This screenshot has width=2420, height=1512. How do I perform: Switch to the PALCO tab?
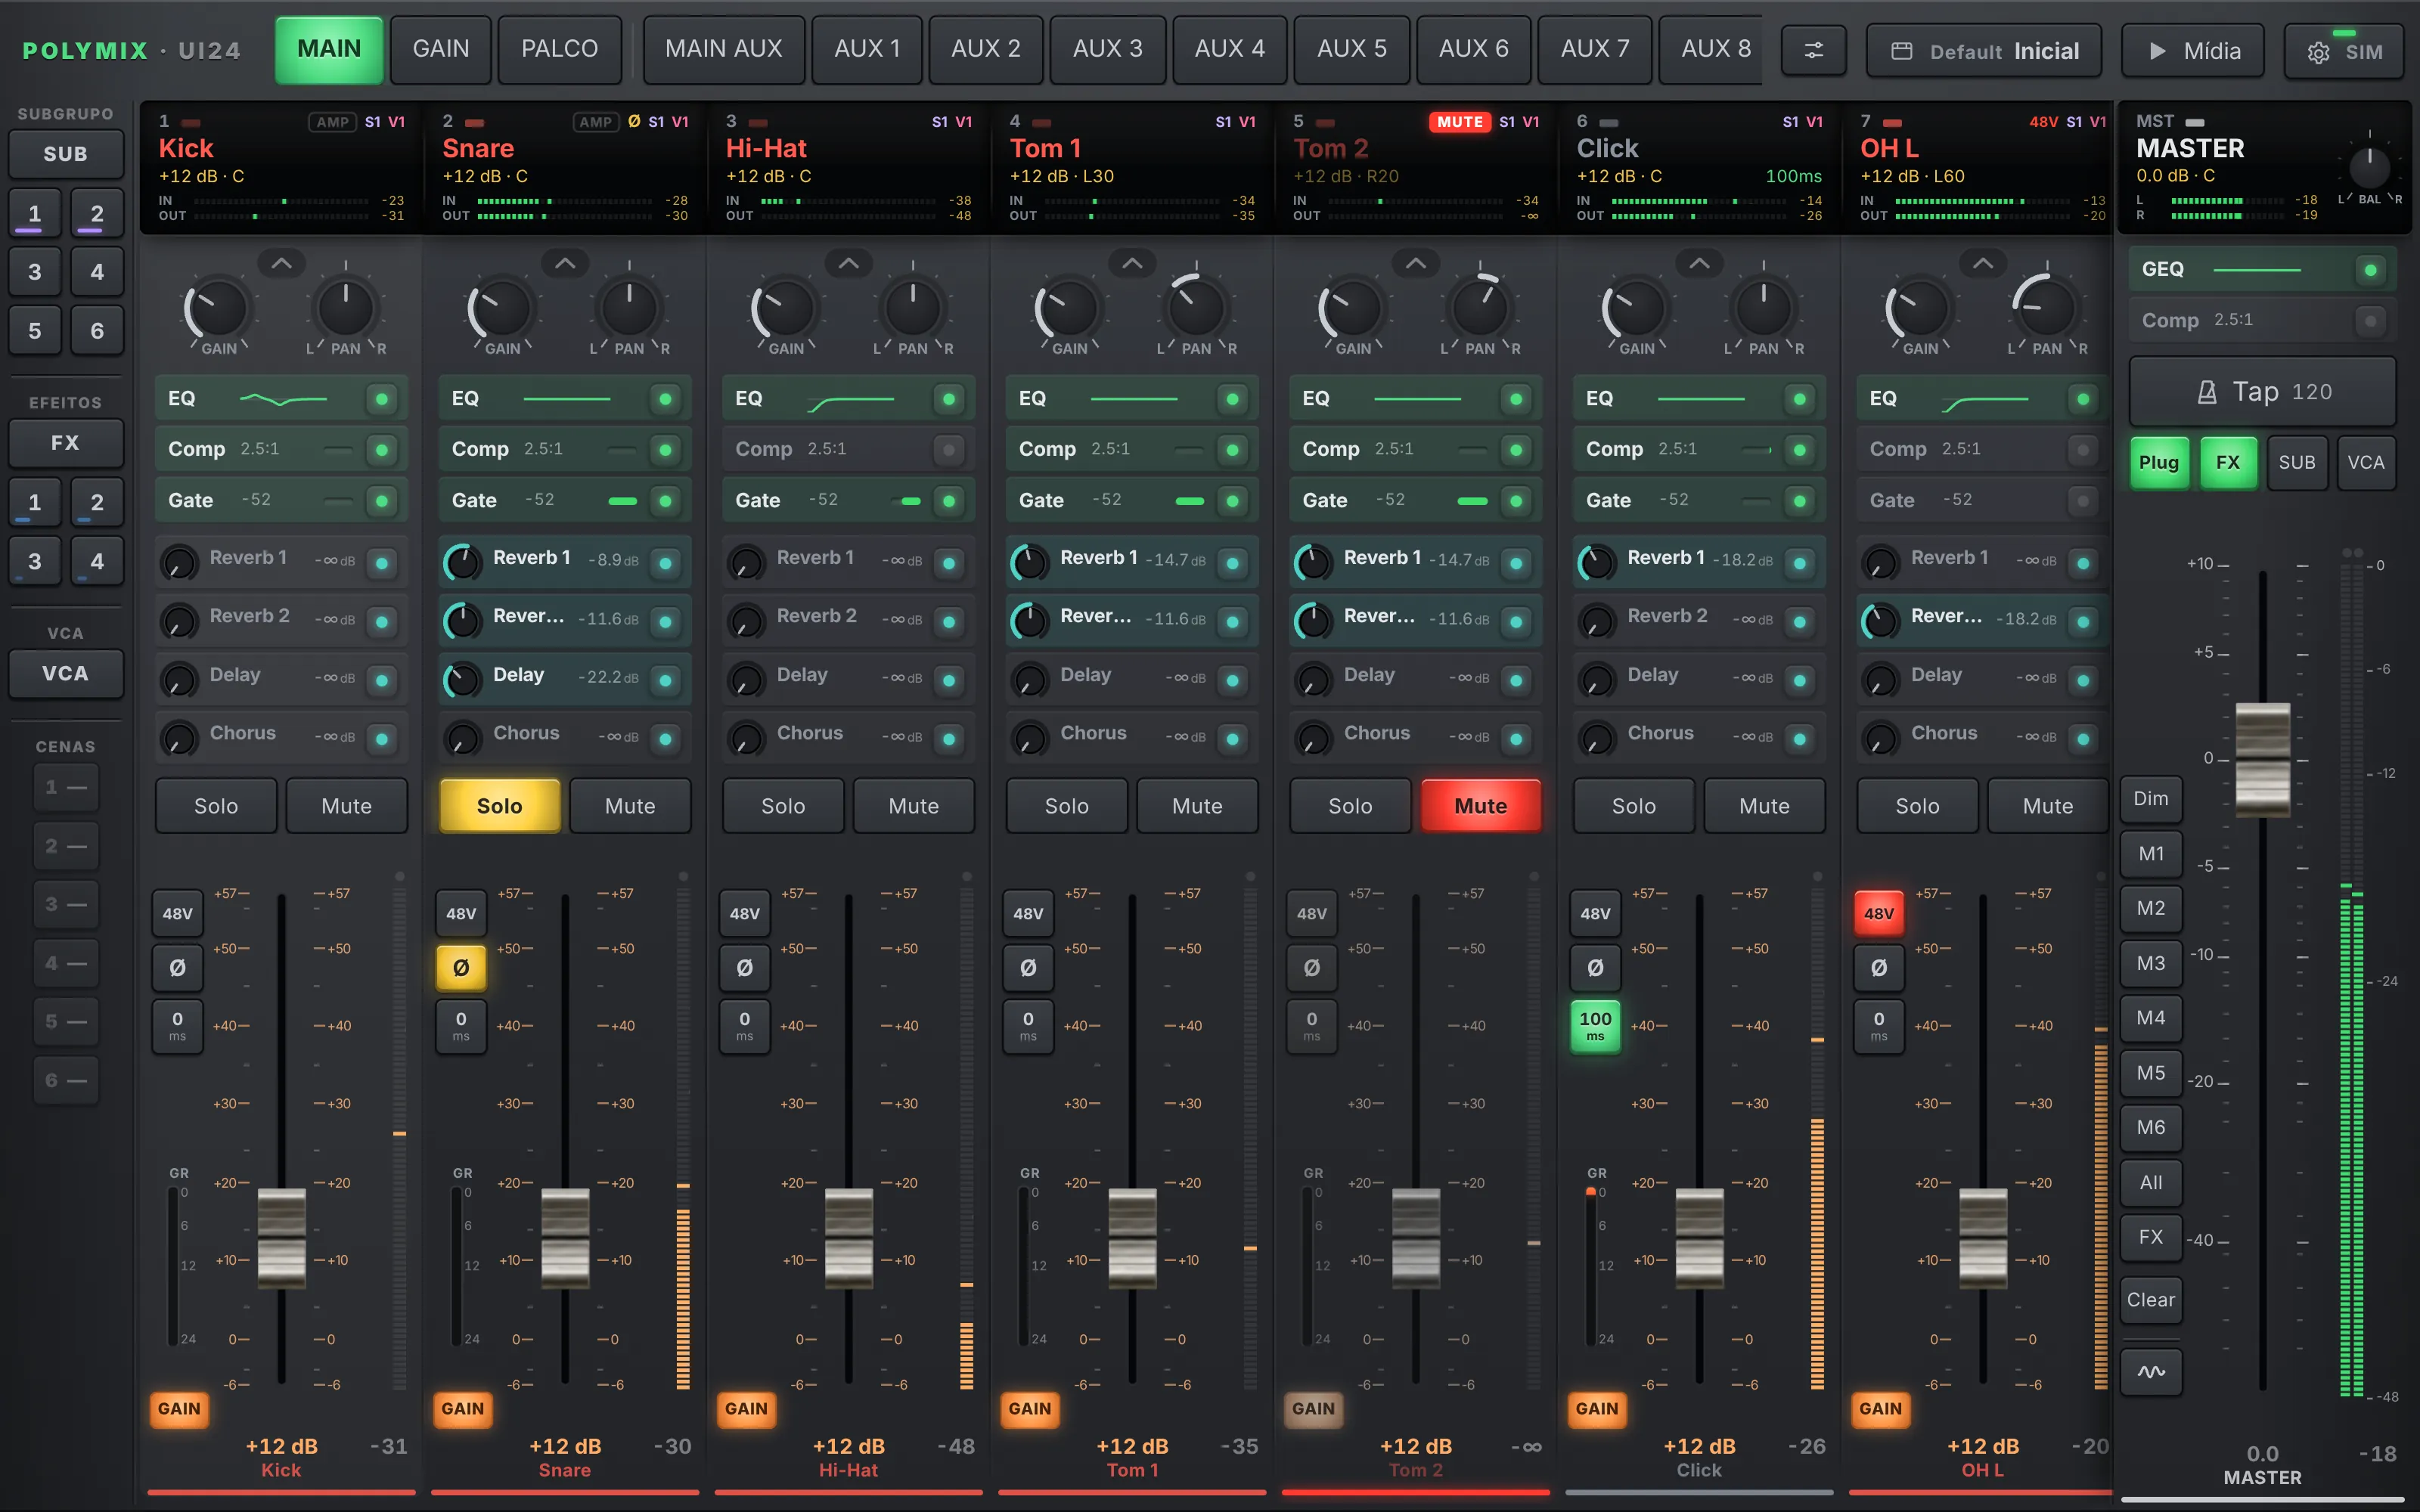coord(559,49)
